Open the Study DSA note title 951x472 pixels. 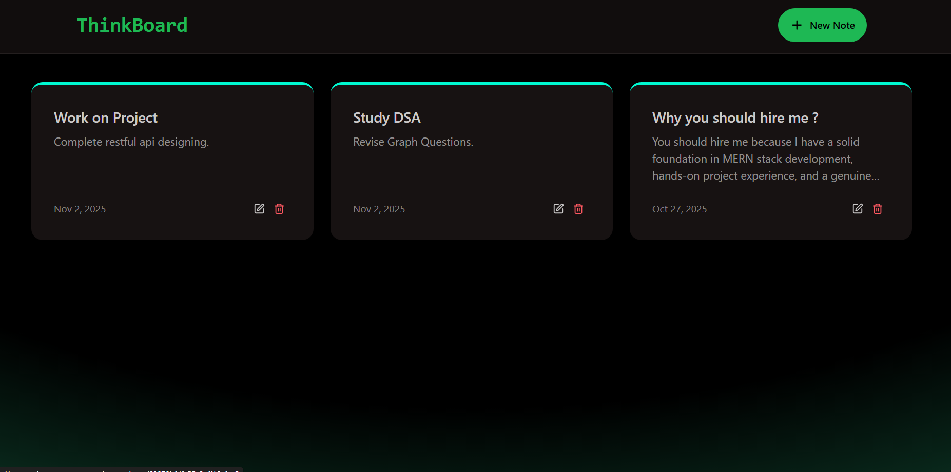click(x=386, y=118)
